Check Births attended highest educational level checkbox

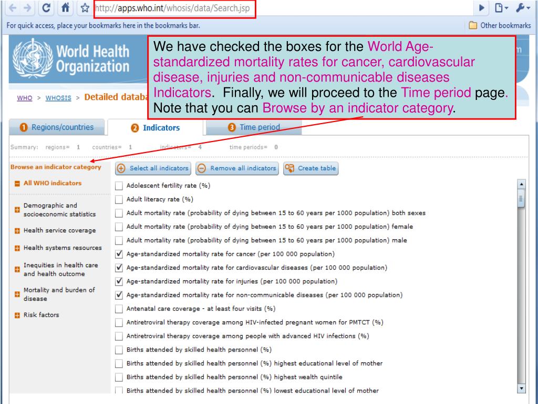point(119,364)
